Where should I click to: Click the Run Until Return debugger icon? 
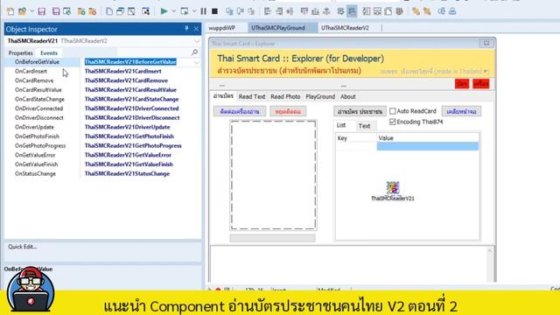tap(251, 11)
